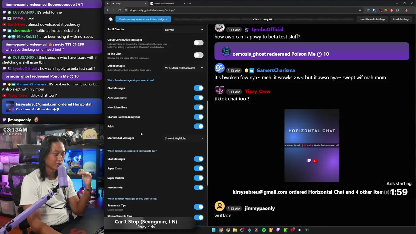The width and height of the screenshot is (416, 234).
Task: Click the browser back arrow
Action: click(x=108, y=10)
